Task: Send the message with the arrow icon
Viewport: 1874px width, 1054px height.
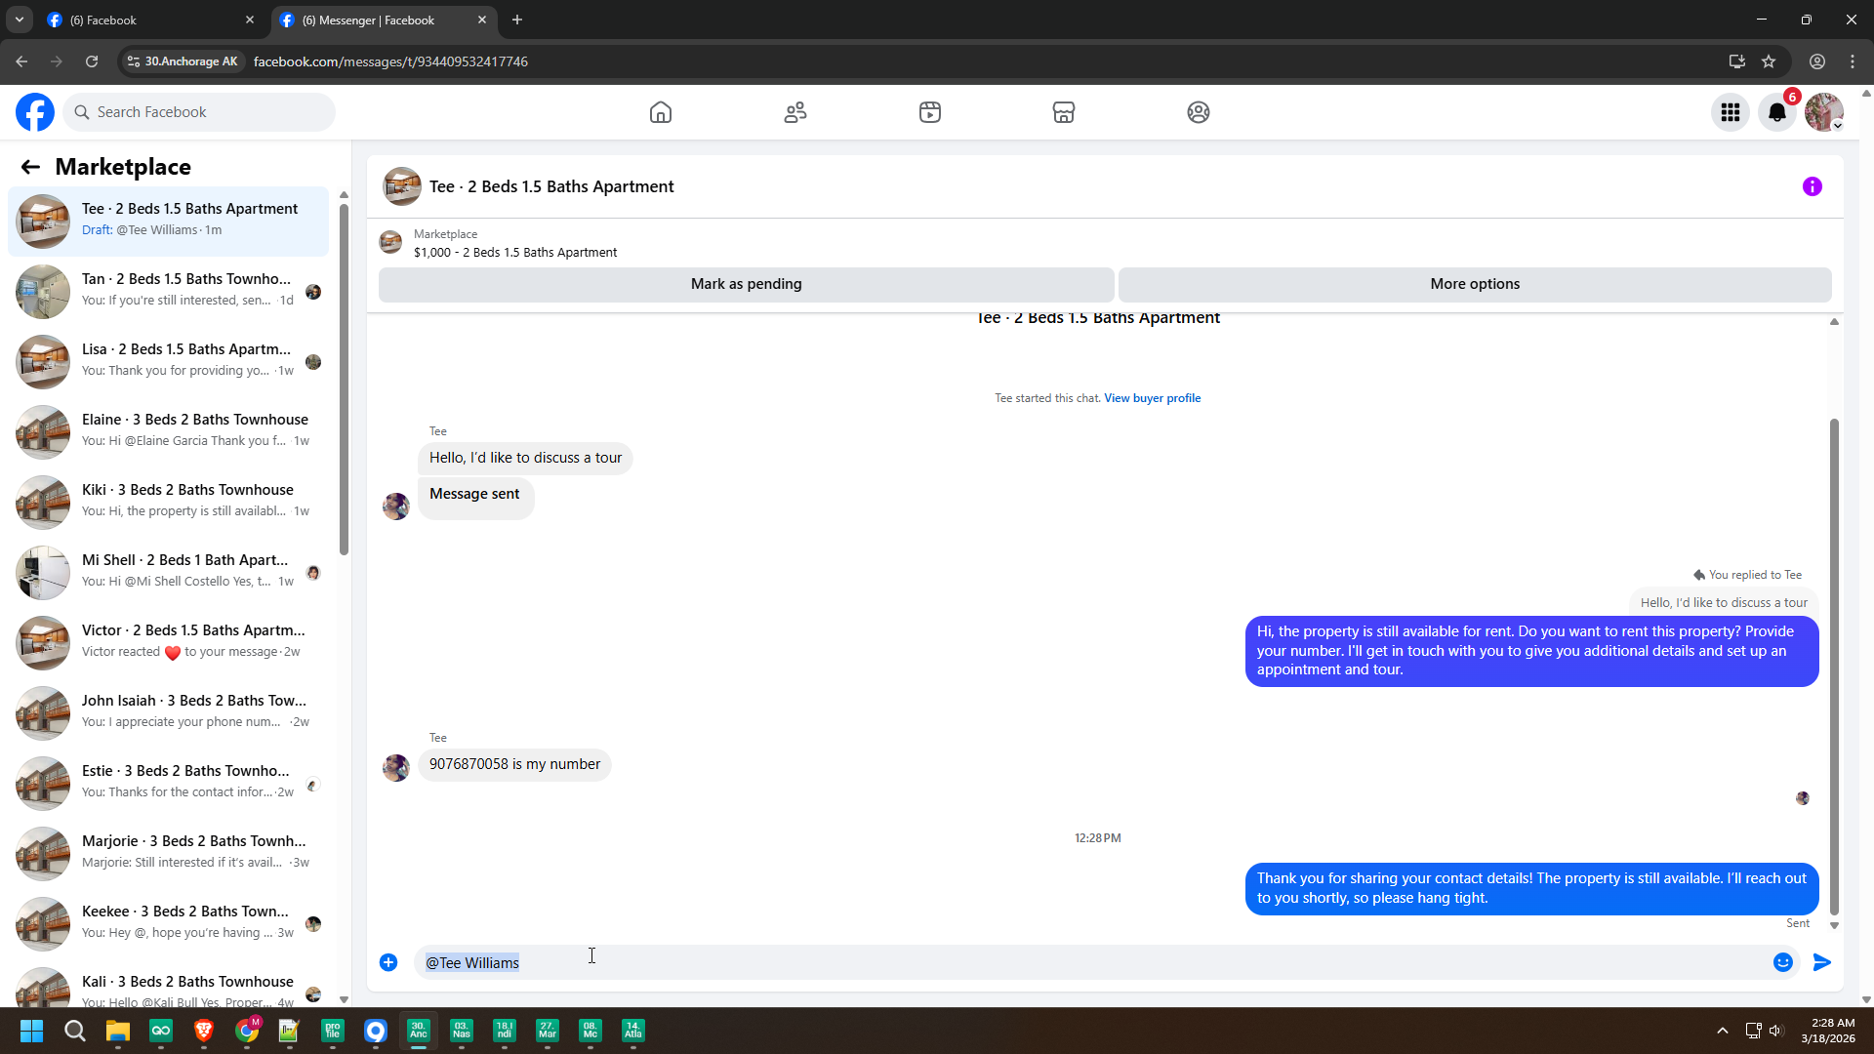Action: [1821, 962]
